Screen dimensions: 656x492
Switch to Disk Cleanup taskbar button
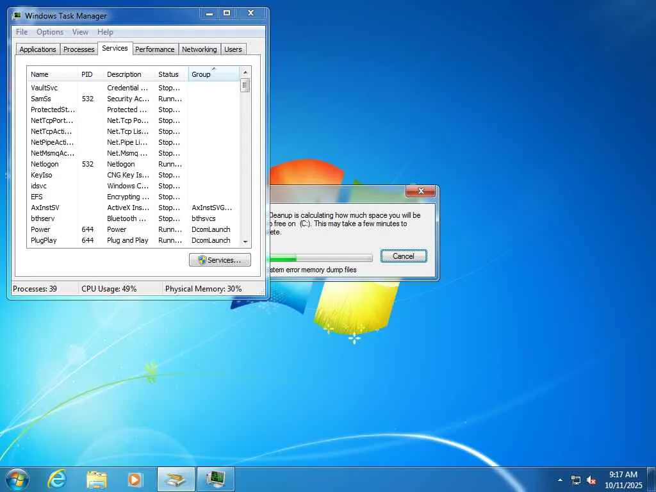(176, 479)
